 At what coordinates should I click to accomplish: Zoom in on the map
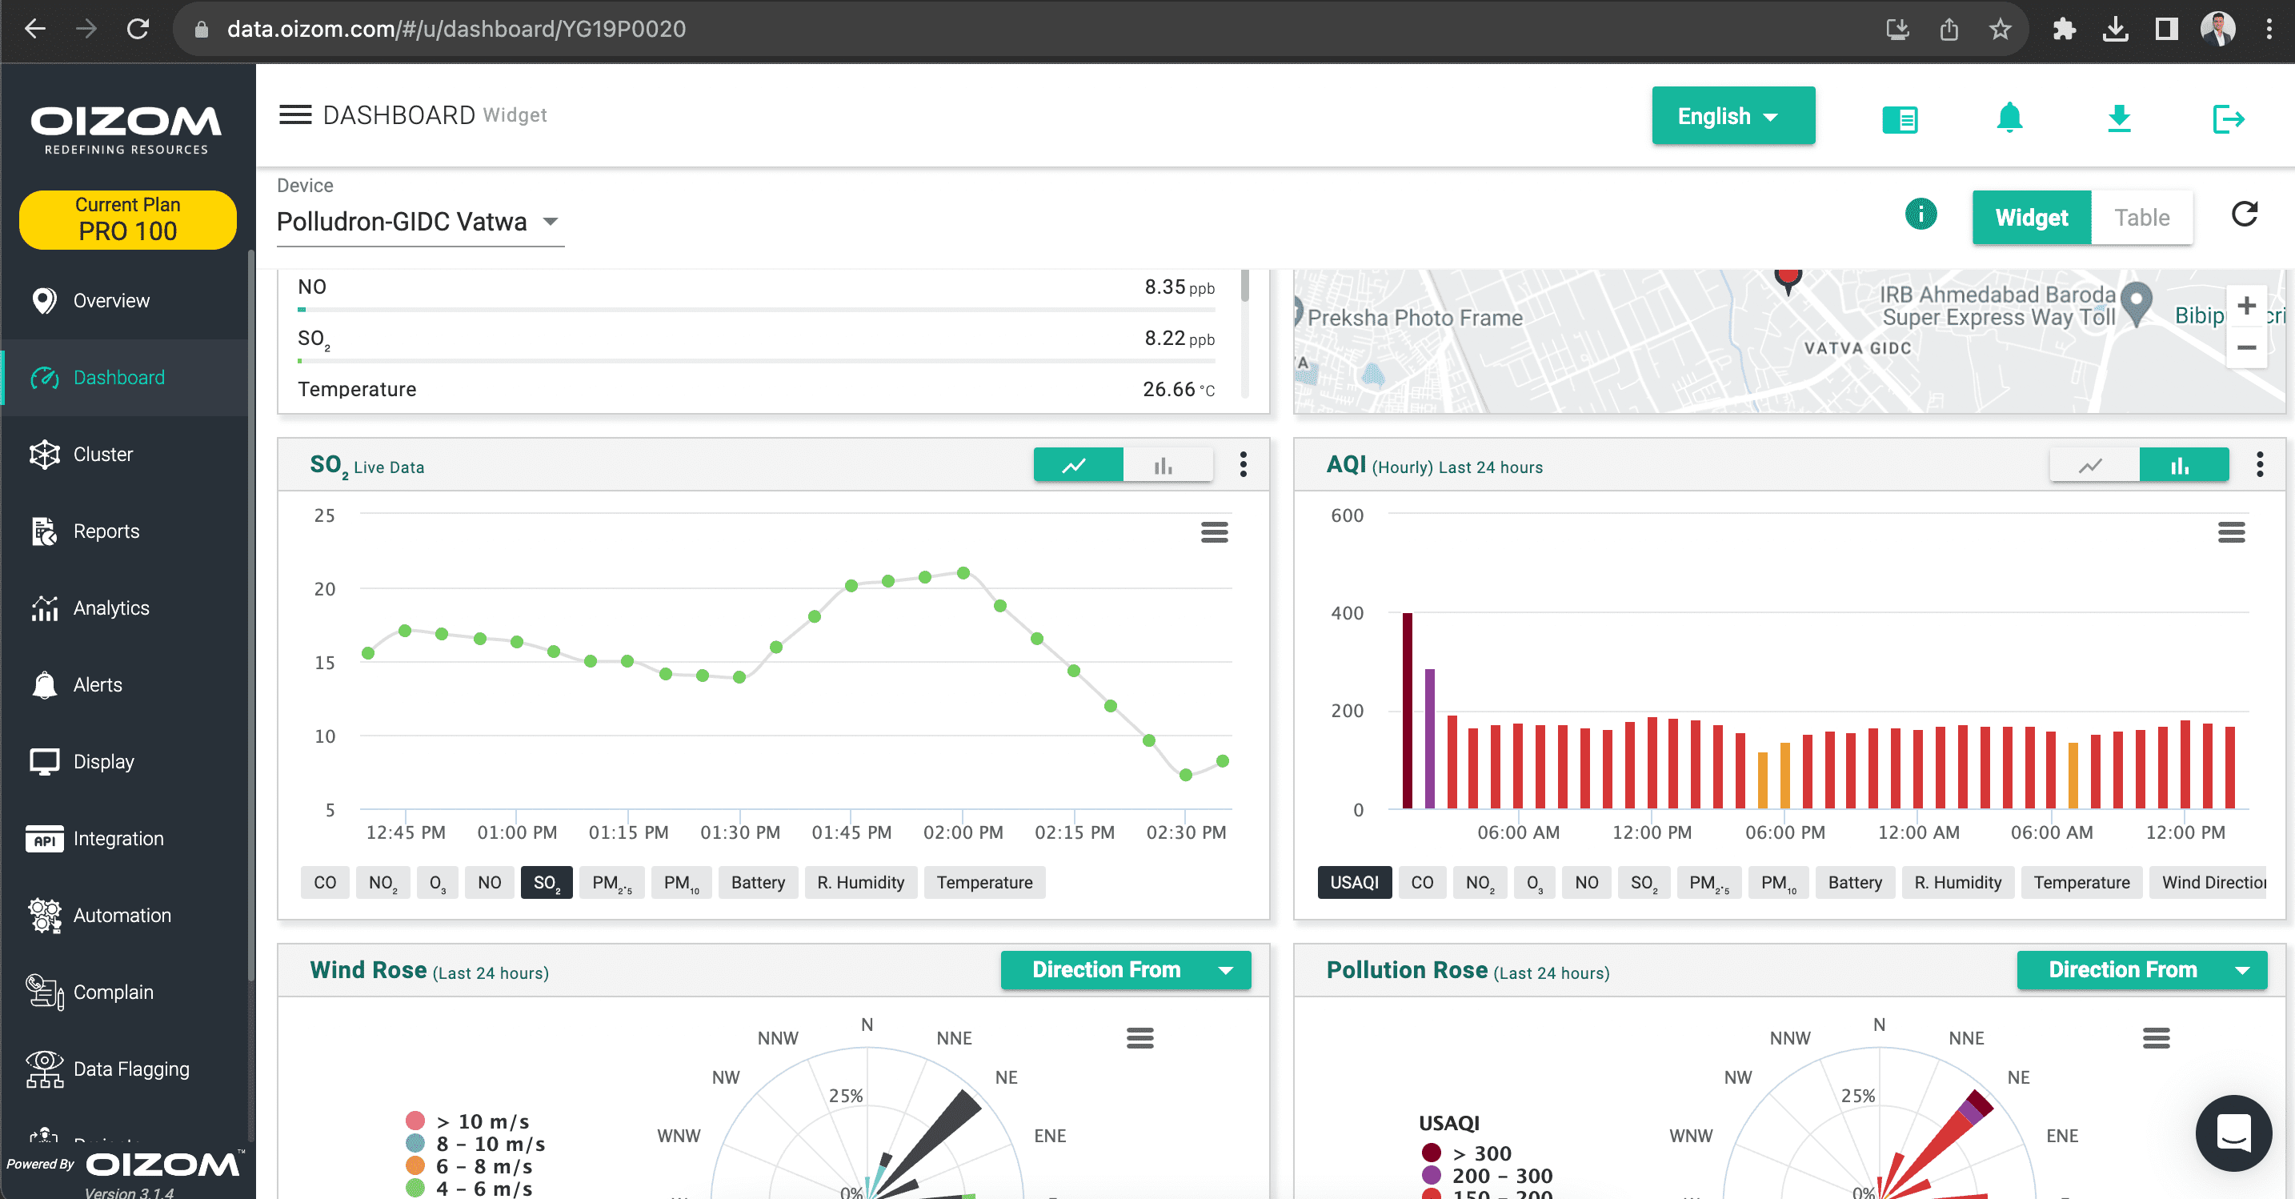click(x=2245, y=306)
